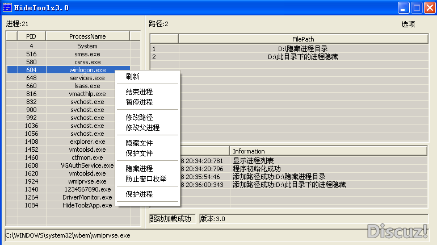
Task: Select 修改路径 from the context menu
Action: tap(148, 118)
